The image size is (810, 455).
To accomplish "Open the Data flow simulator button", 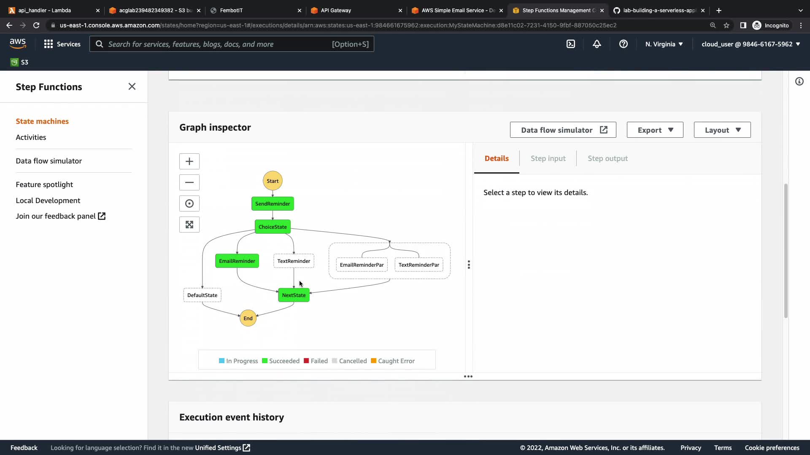I will click(563, 130).
